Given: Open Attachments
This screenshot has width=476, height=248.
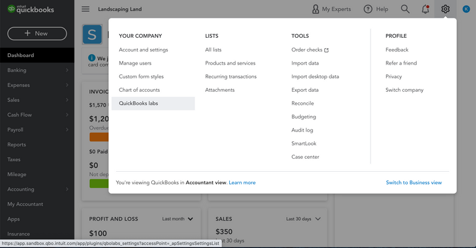Looking at the screenshot, I should (x=220, y=90).
